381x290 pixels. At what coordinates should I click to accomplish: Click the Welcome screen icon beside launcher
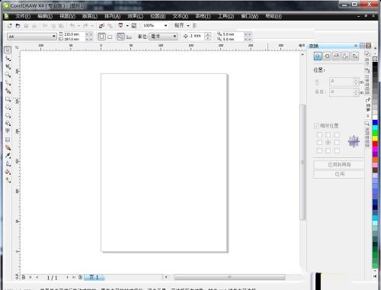click(x=134, y=26)
